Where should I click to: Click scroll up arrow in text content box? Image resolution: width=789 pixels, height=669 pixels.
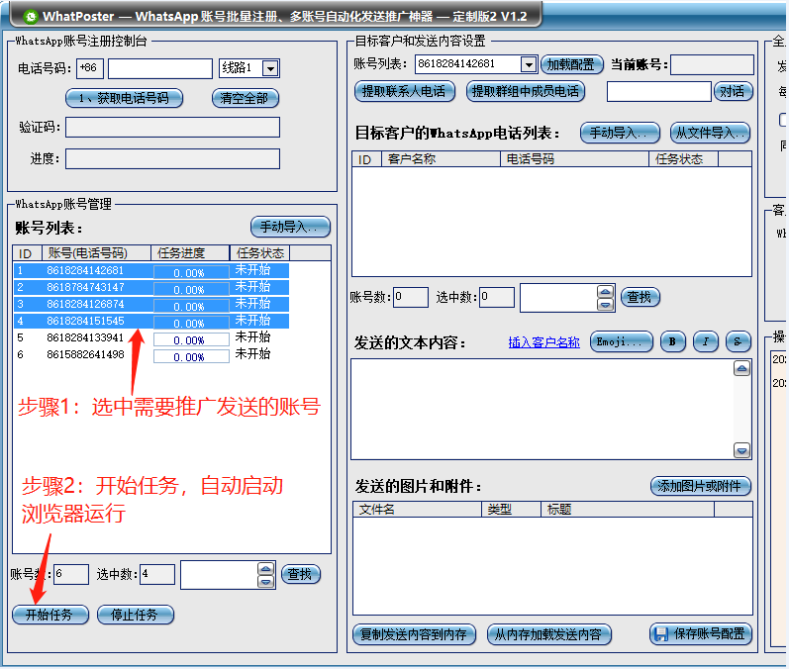point(741,368)
